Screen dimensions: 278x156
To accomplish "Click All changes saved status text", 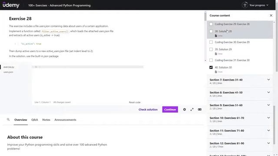I will [62, 102].
